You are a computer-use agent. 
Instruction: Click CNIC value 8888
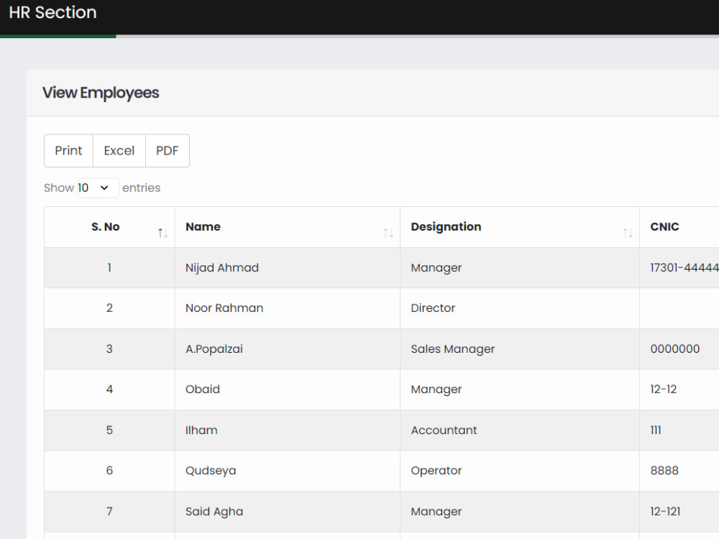[x=664, y=471]
